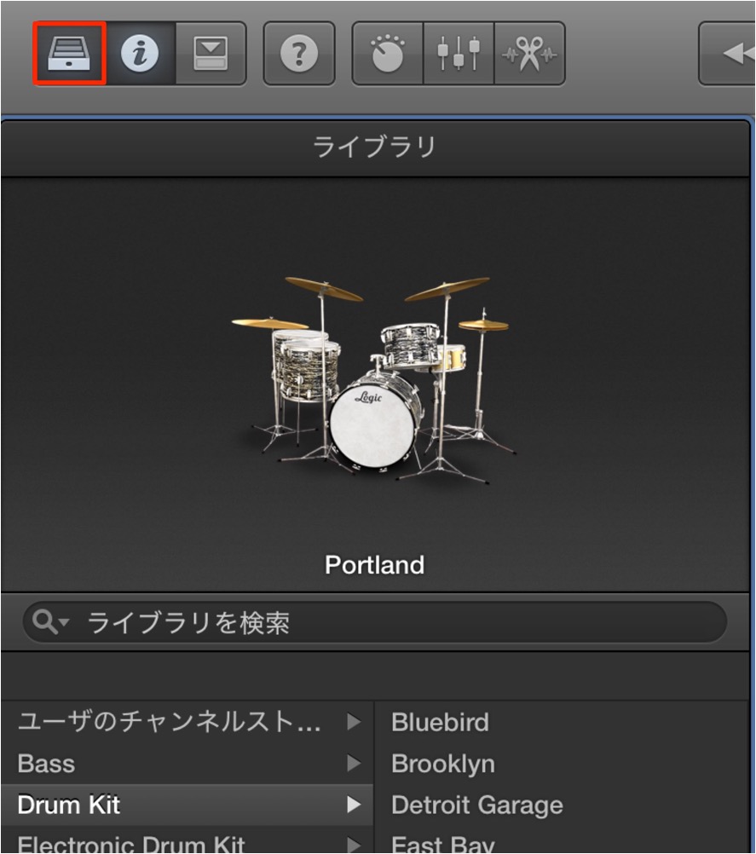Click the ライブラリ panel header
This screenshot has height=854, width=756.
375,147
